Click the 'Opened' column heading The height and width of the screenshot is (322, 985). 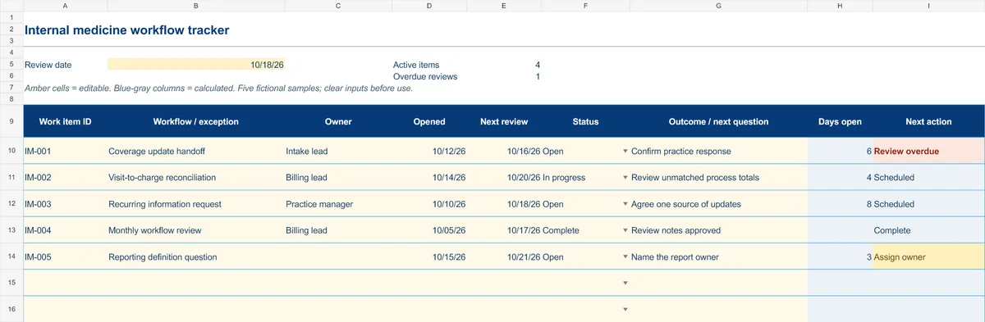click(429, 121)
